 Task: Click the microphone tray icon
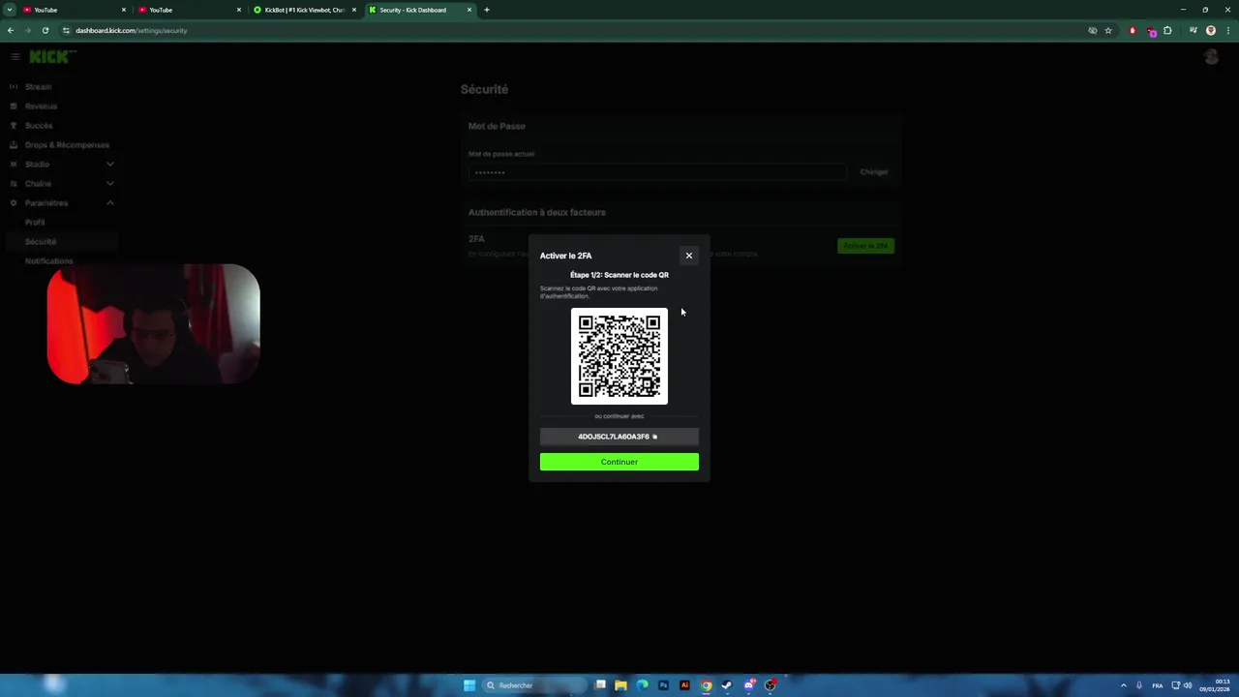pos(1139,685)
